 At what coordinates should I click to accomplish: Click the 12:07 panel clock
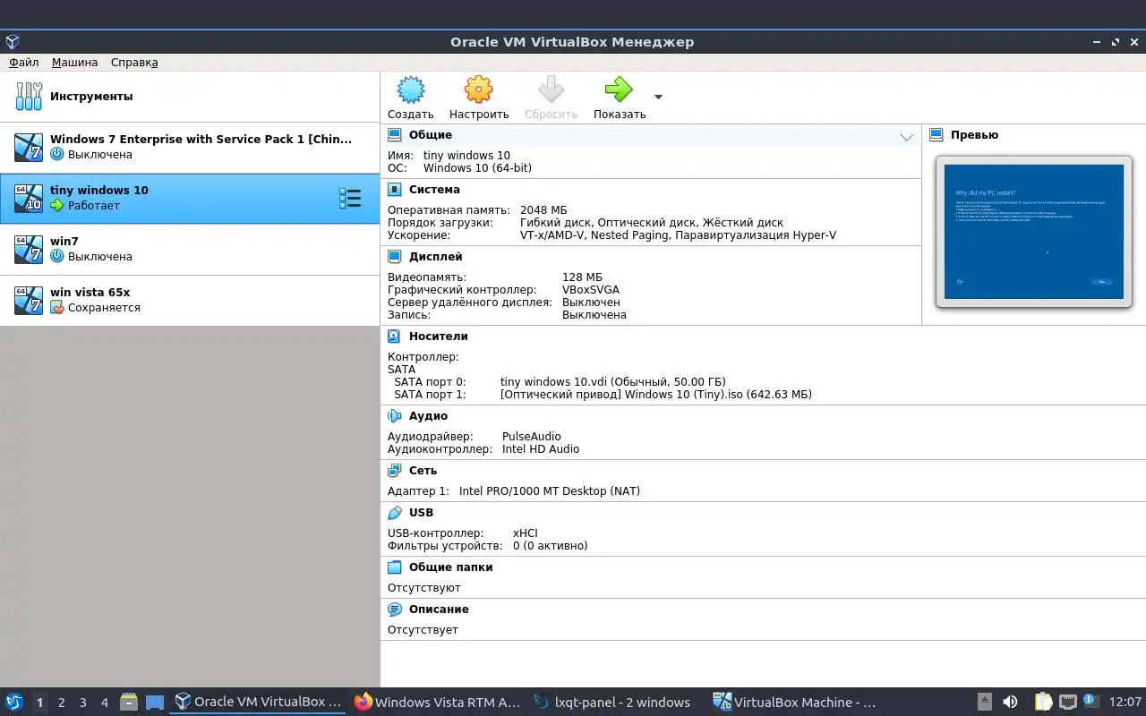coord(1125,703)
